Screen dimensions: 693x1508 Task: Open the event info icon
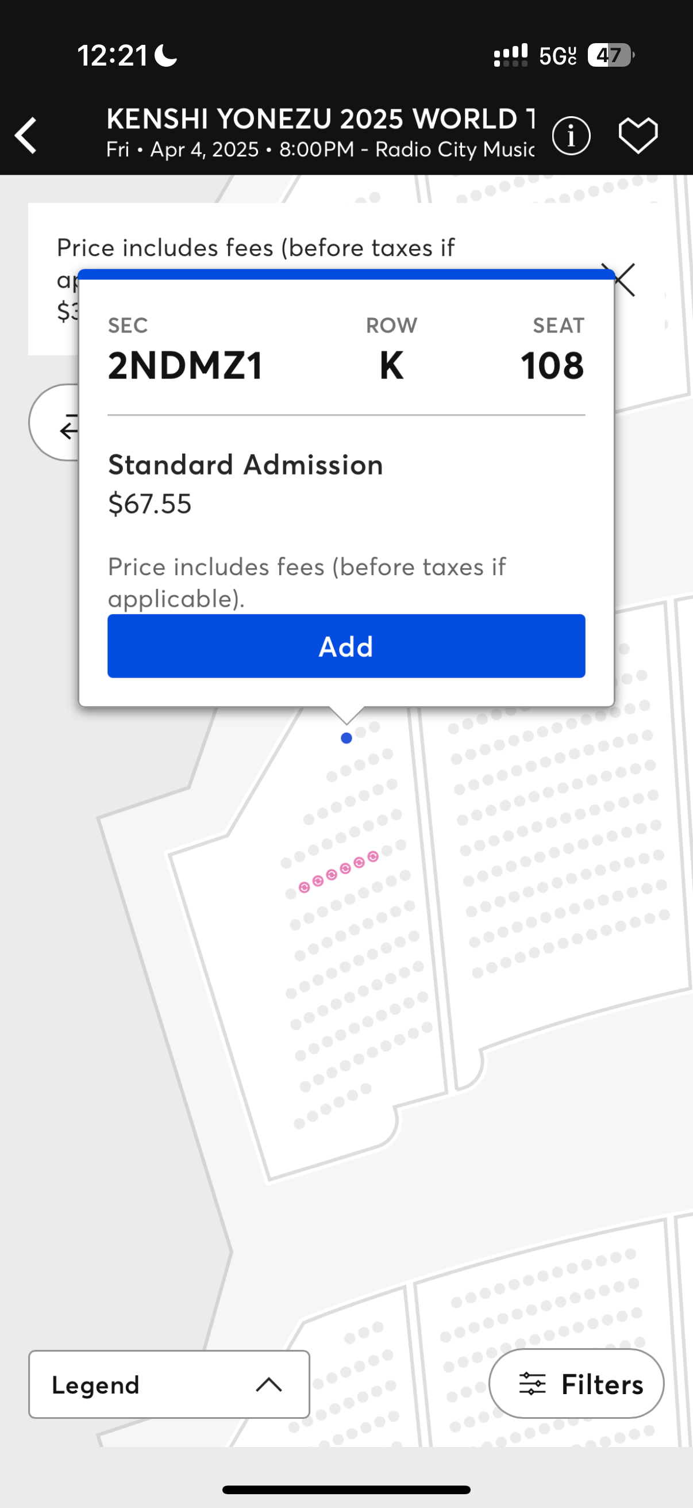pyautogui.click(x=571, y=136)
